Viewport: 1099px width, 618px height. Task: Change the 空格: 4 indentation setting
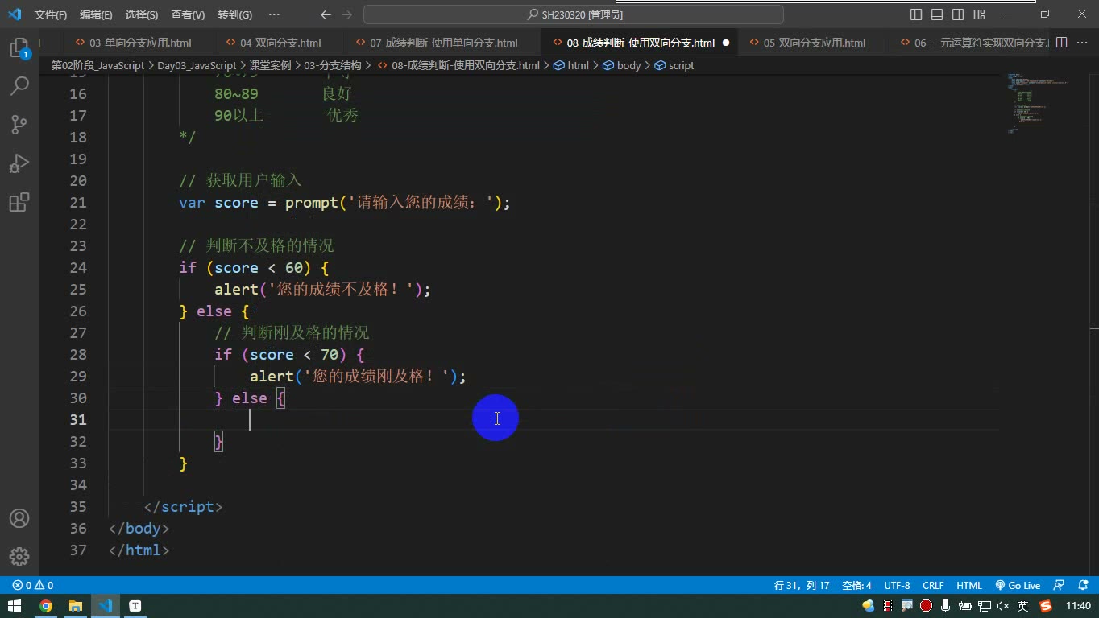tap(856, 585)
